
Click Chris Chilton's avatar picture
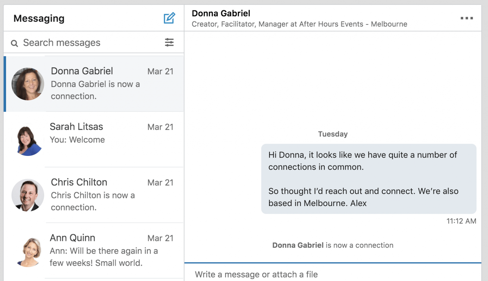coord(28,195)
